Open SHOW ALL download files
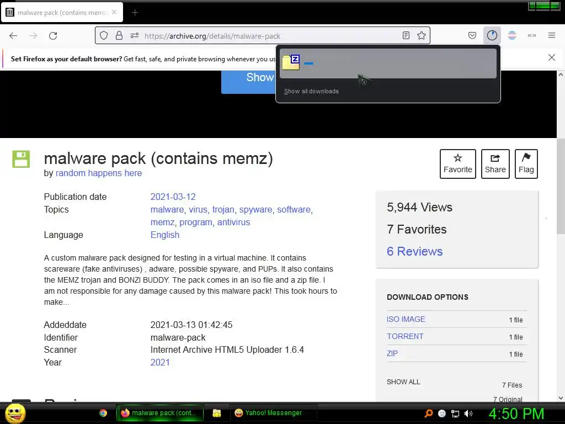This screenshot has height=424, width=565. 403,382
